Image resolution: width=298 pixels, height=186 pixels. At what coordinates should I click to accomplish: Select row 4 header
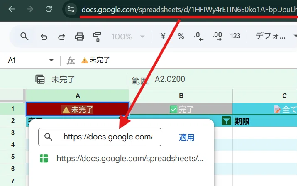tap(13, 145)
